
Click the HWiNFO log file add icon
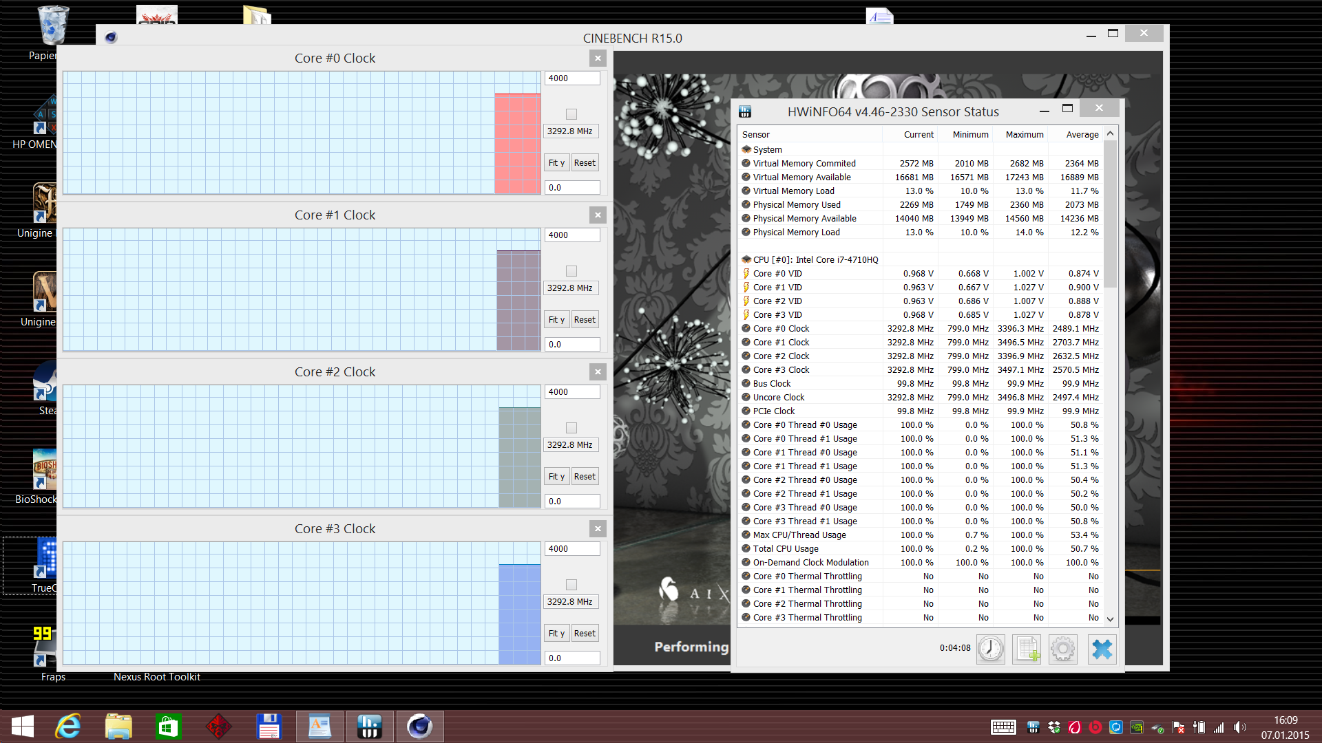click(x=1027, y=649)
